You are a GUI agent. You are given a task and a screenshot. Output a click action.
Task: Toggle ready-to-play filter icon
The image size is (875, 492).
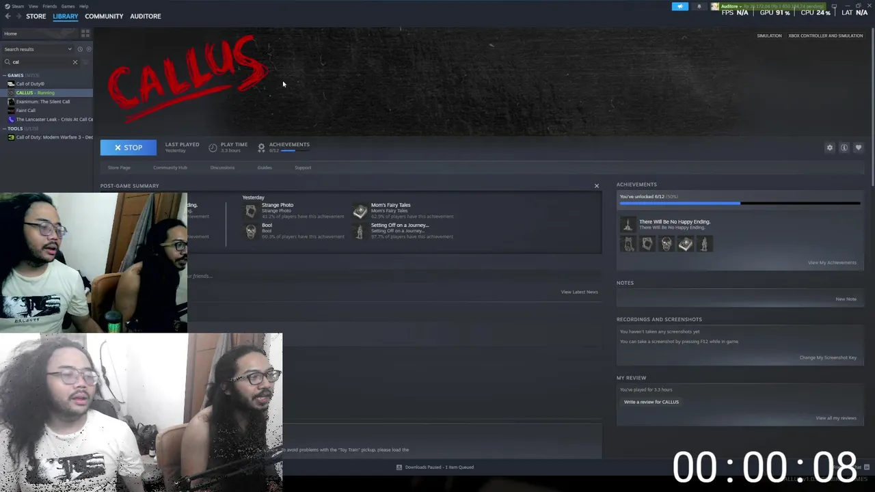[89, 49]
